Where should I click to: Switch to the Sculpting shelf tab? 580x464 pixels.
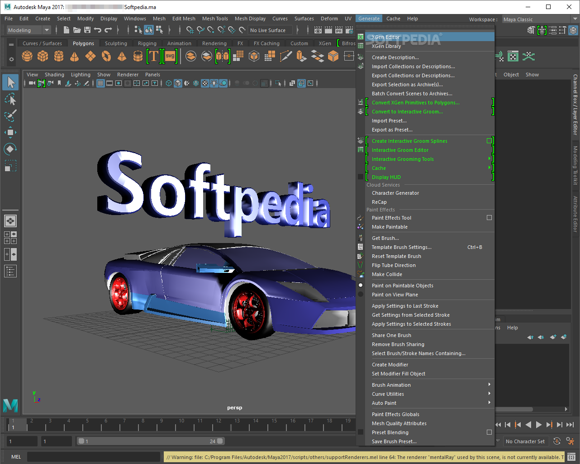116,43
